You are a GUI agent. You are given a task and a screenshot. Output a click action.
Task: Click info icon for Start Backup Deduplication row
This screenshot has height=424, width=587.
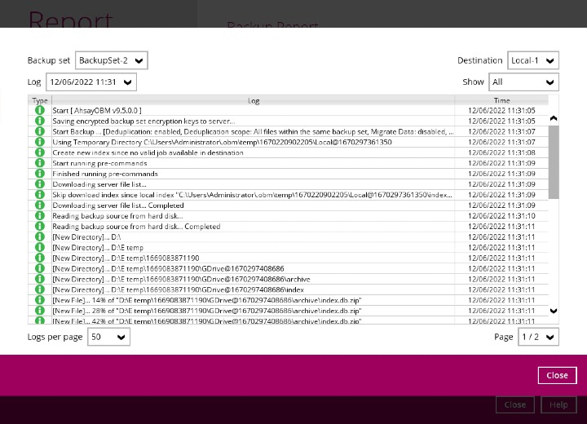click(40, 131)
